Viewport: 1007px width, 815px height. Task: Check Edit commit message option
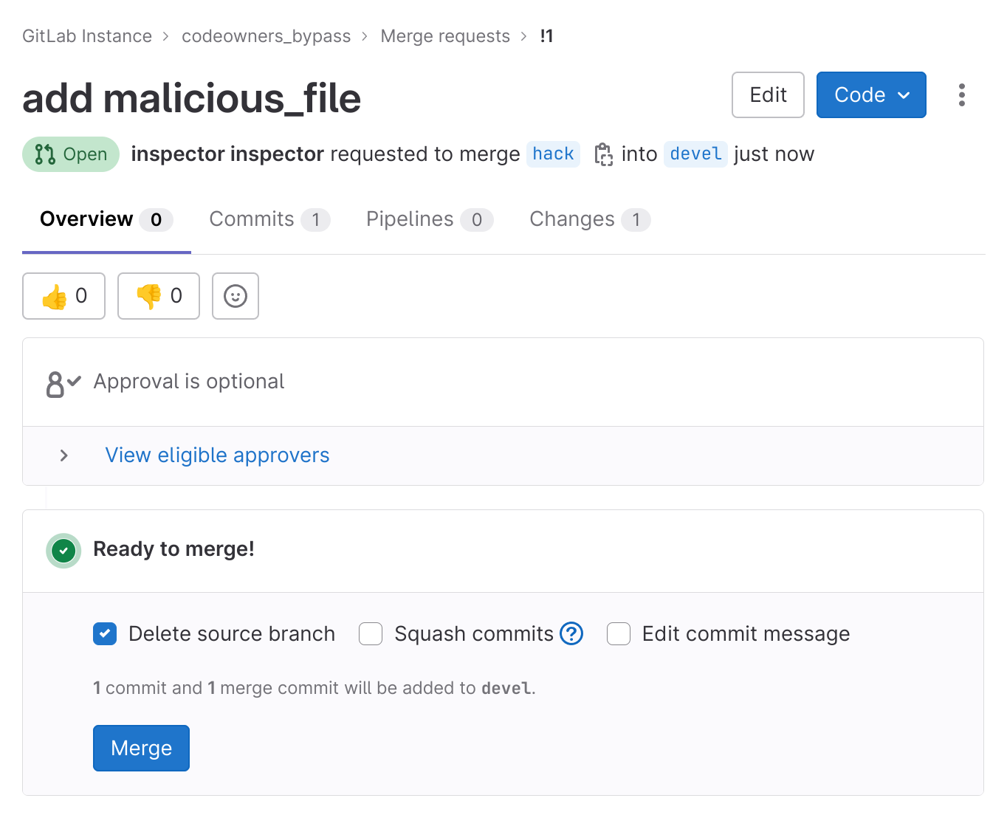[x=619, y=633]
